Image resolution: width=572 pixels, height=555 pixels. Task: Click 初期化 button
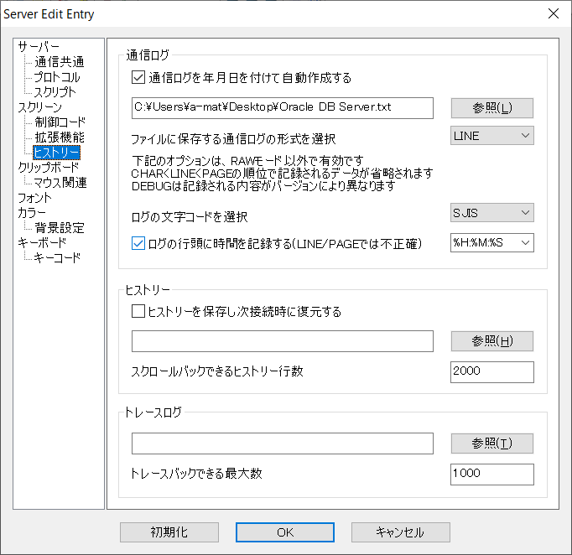coord(169,532)
